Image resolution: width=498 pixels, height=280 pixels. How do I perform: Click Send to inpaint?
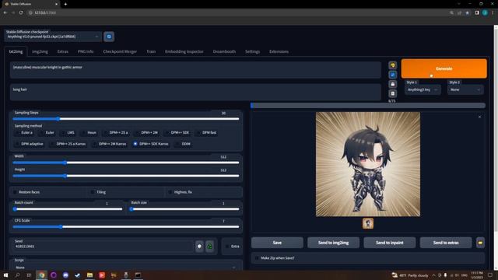click(389, 243)
